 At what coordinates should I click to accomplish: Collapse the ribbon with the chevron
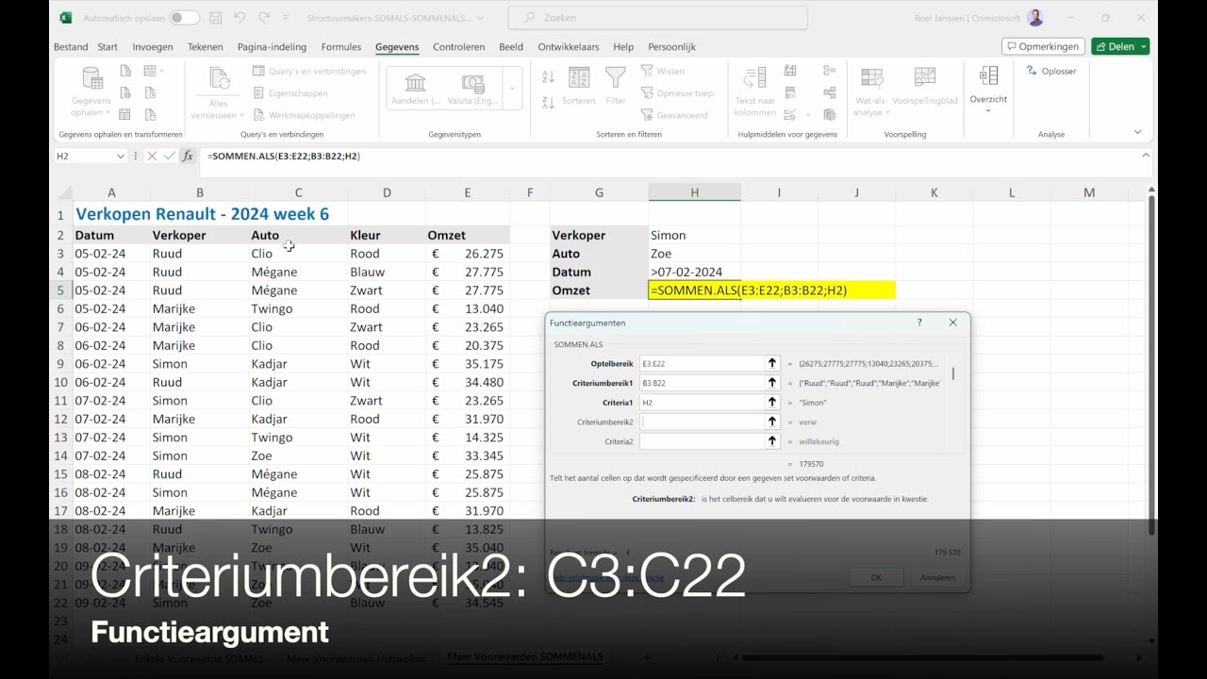(x=1137, y=132)
